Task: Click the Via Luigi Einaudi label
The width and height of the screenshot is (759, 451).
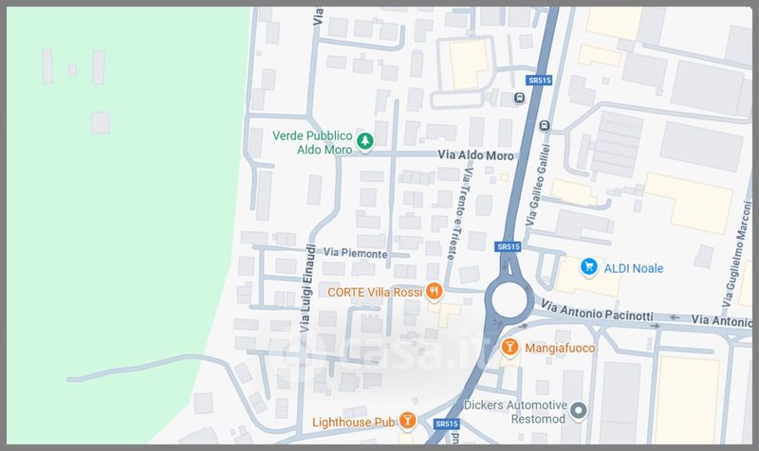Action: tap(307, 288)
